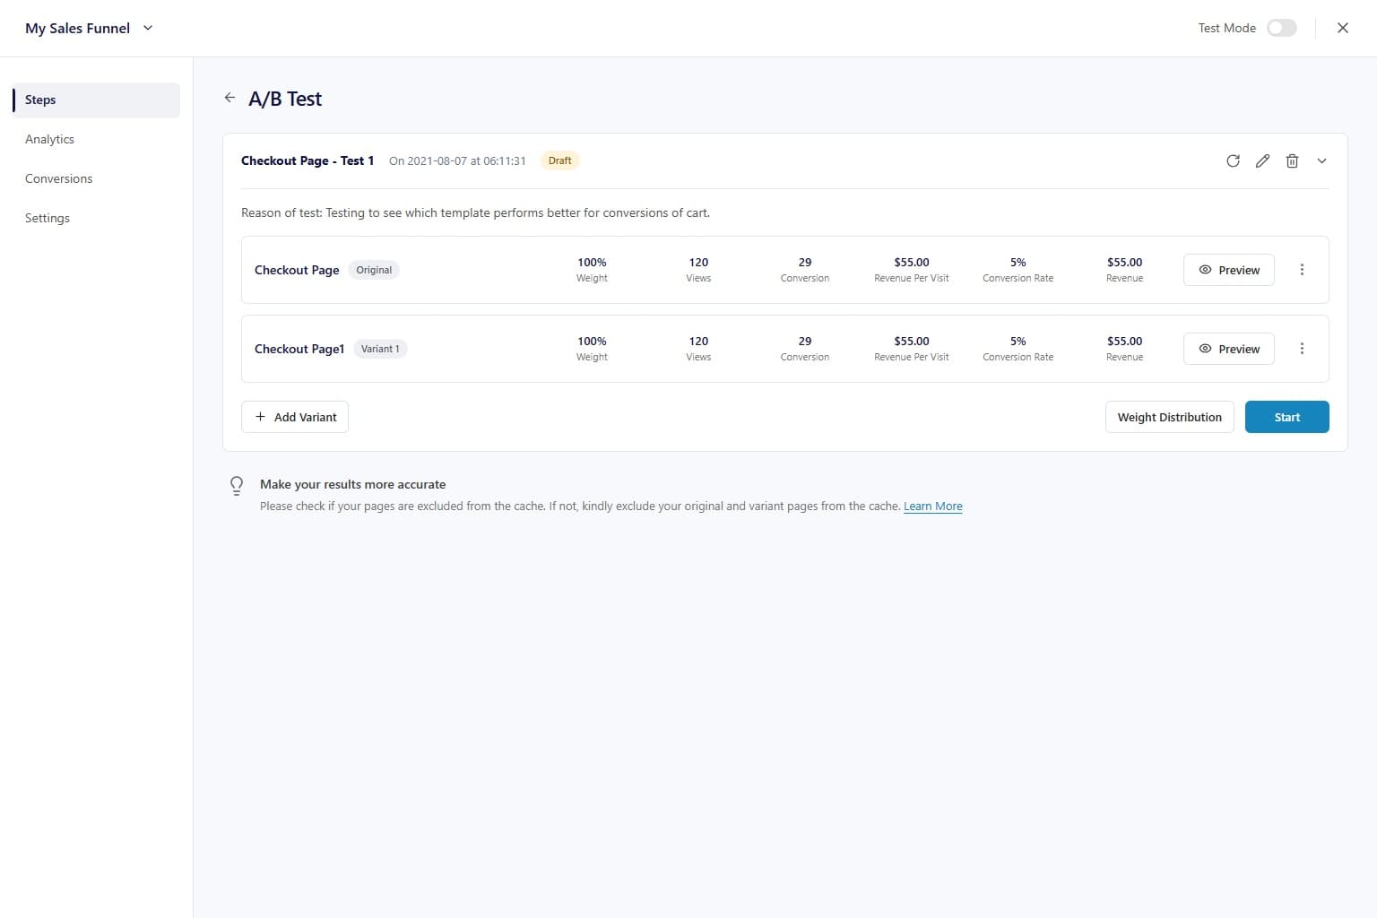Click the Checkout Page1 variant name
Viewport: 1377px width, 918px height.
[x=299, y=349]
